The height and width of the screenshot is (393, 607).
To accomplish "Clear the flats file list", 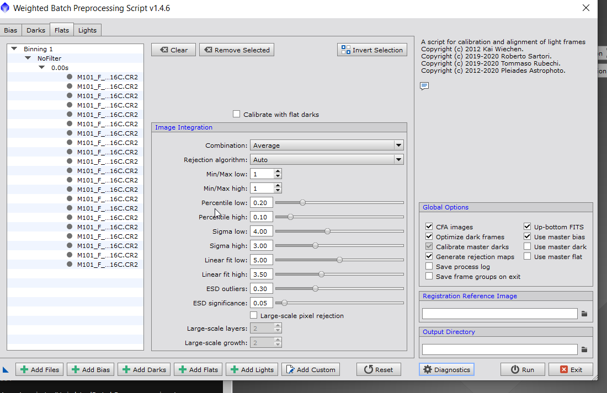I will 173,50.
